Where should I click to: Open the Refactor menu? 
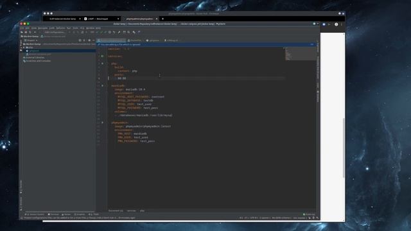(60, 28)
